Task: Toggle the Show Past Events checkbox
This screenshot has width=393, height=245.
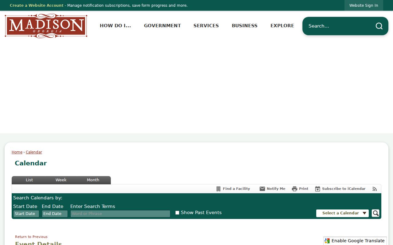Action: 177,213
